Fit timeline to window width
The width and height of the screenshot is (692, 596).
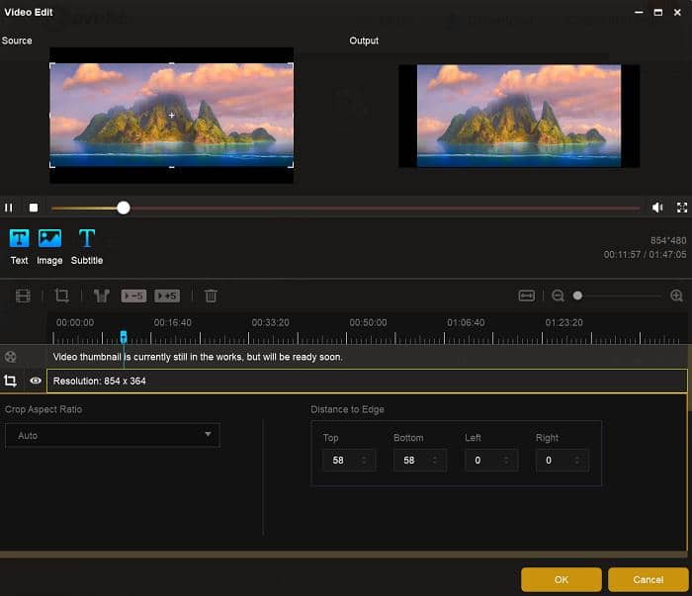[527, 296]
